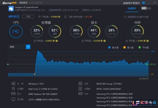This screenshot has width=158, height=108.
Task: Click the 26 minimum point marker on chart
Action: click(35, 74)
